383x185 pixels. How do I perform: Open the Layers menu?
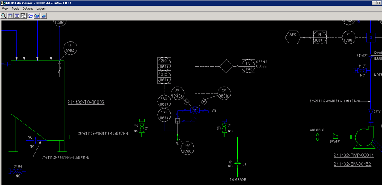pyautogui.click(x=41, y=9)
